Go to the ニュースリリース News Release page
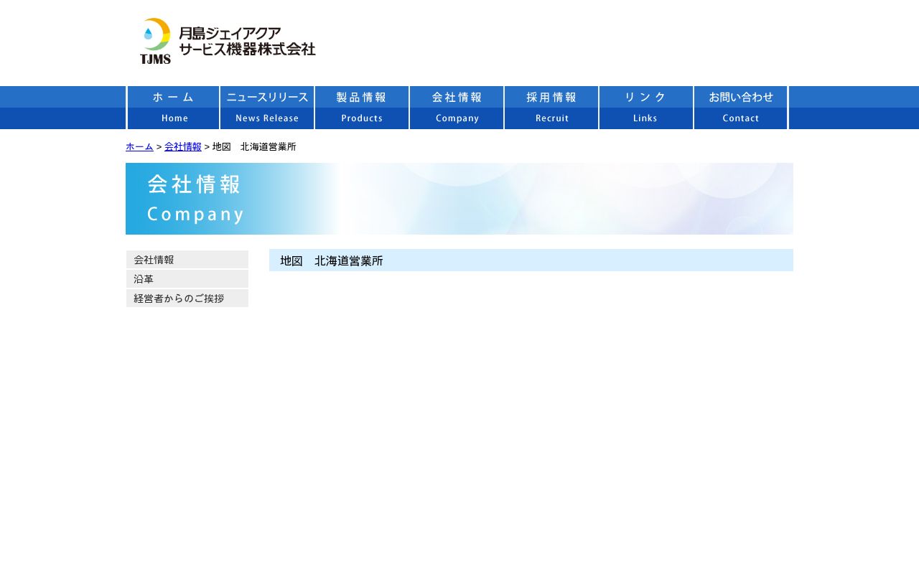This screenshot has height=574, width=919. (x=267, y=108)
